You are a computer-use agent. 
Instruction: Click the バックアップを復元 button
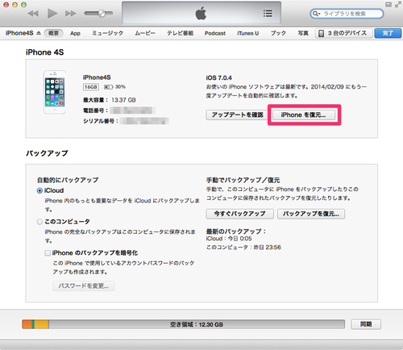pos(311,214)
